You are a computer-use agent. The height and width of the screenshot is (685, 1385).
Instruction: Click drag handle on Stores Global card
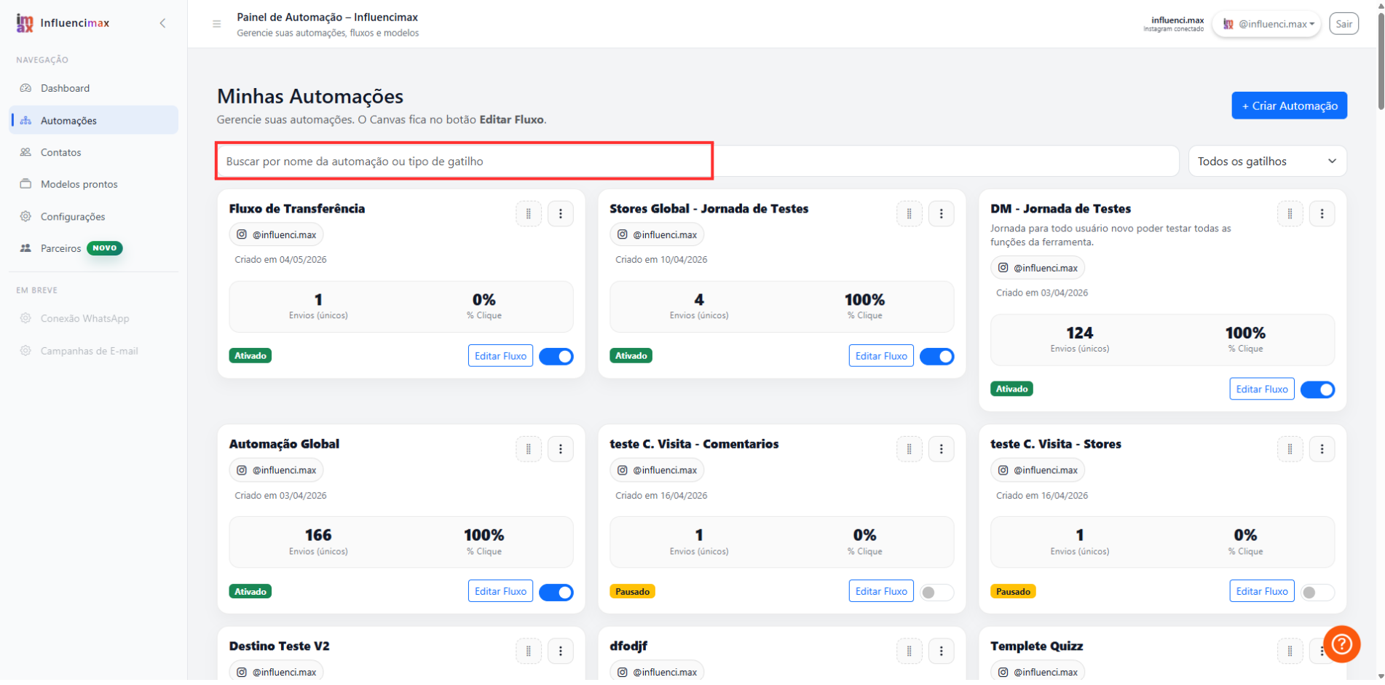(909, 214)
